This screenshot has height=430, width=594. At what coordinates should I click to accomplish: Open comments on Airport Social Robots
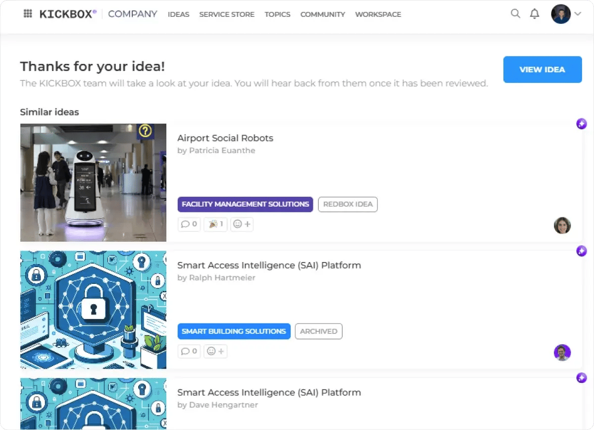point(189,224)
